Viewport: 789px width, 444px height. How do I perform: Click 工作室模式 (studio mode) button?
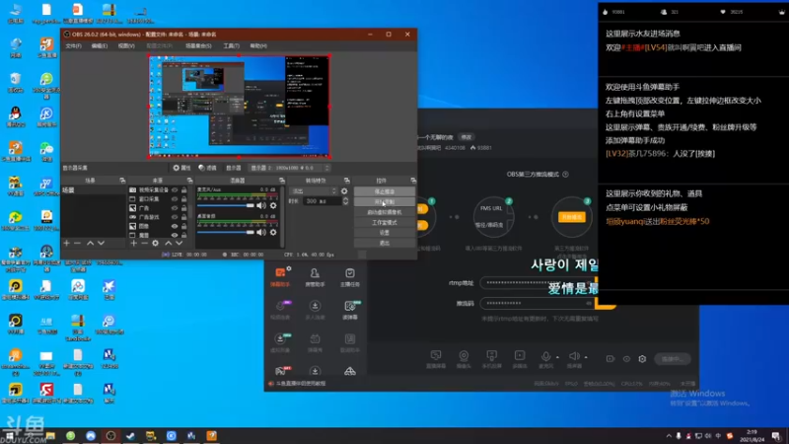click(385, 223)
